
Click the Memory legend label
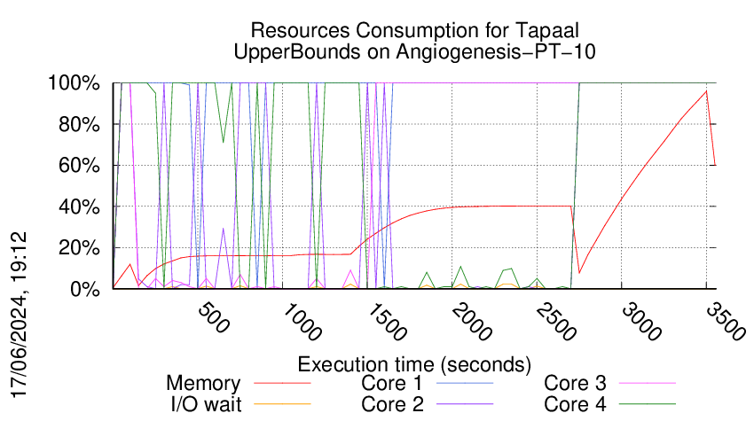(x=203, y=384)
